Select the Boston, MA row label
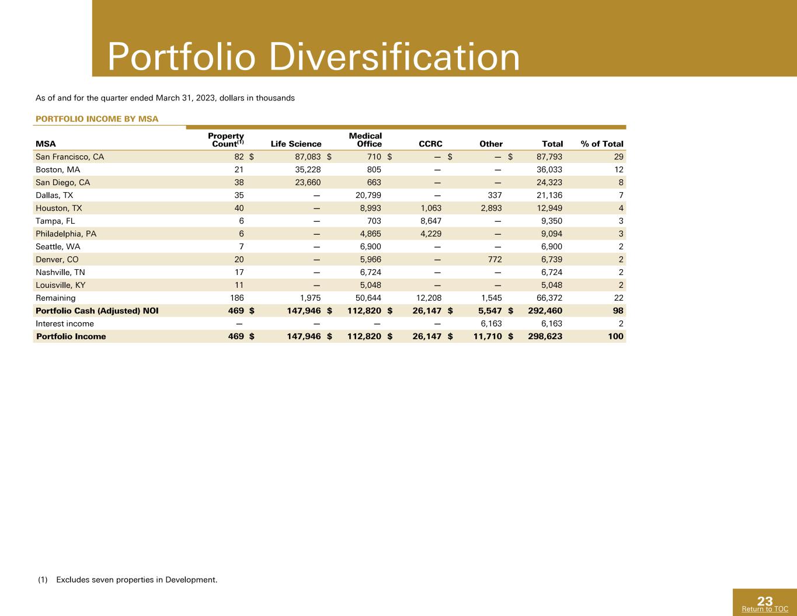 (x=58, y=169)
